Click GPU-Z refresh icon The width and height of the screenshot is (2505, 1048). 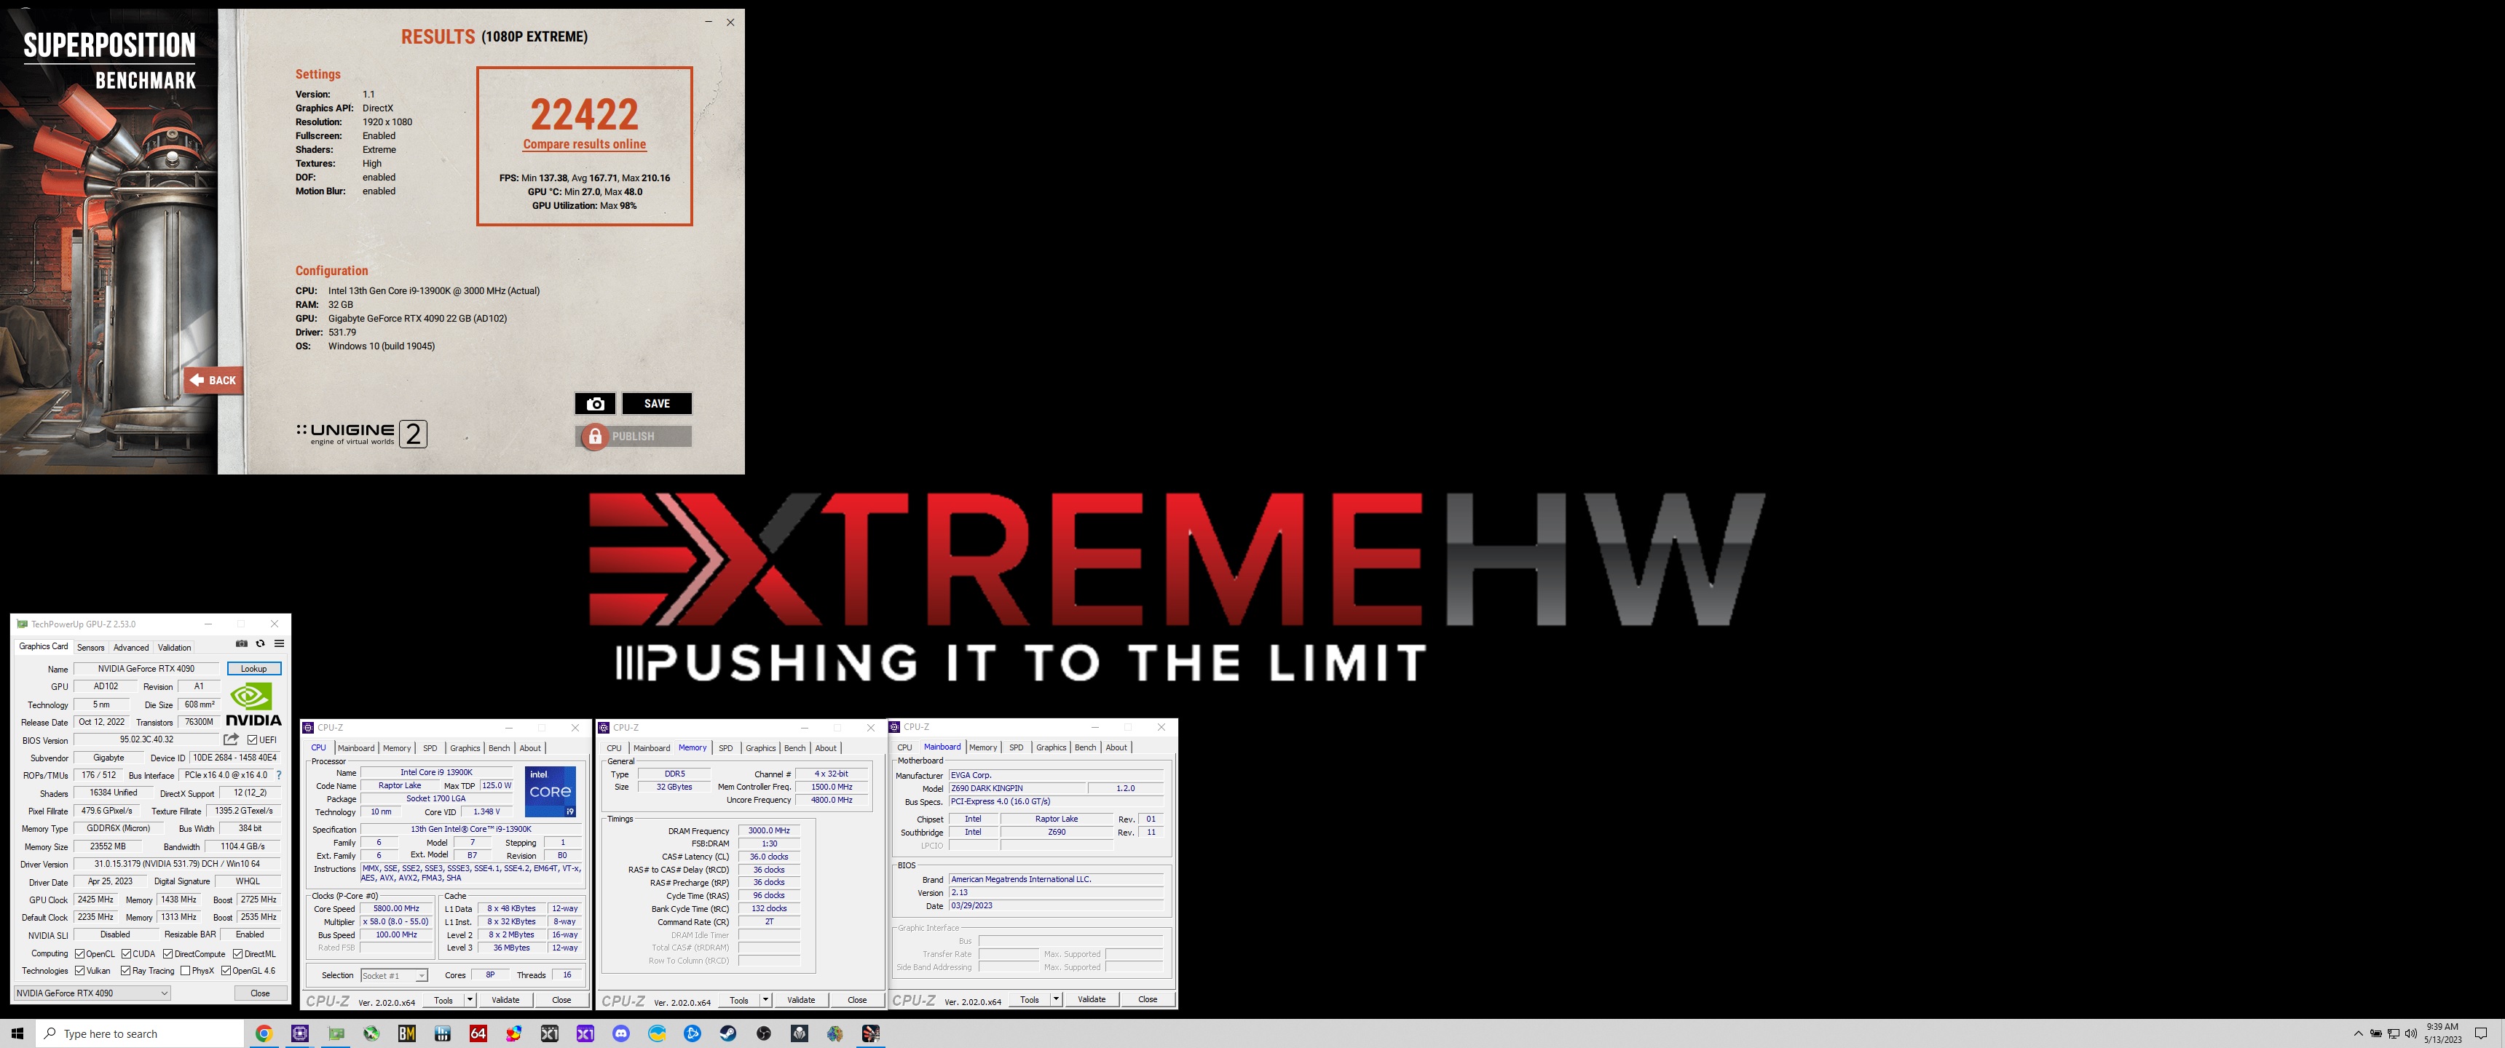point(260,643)
